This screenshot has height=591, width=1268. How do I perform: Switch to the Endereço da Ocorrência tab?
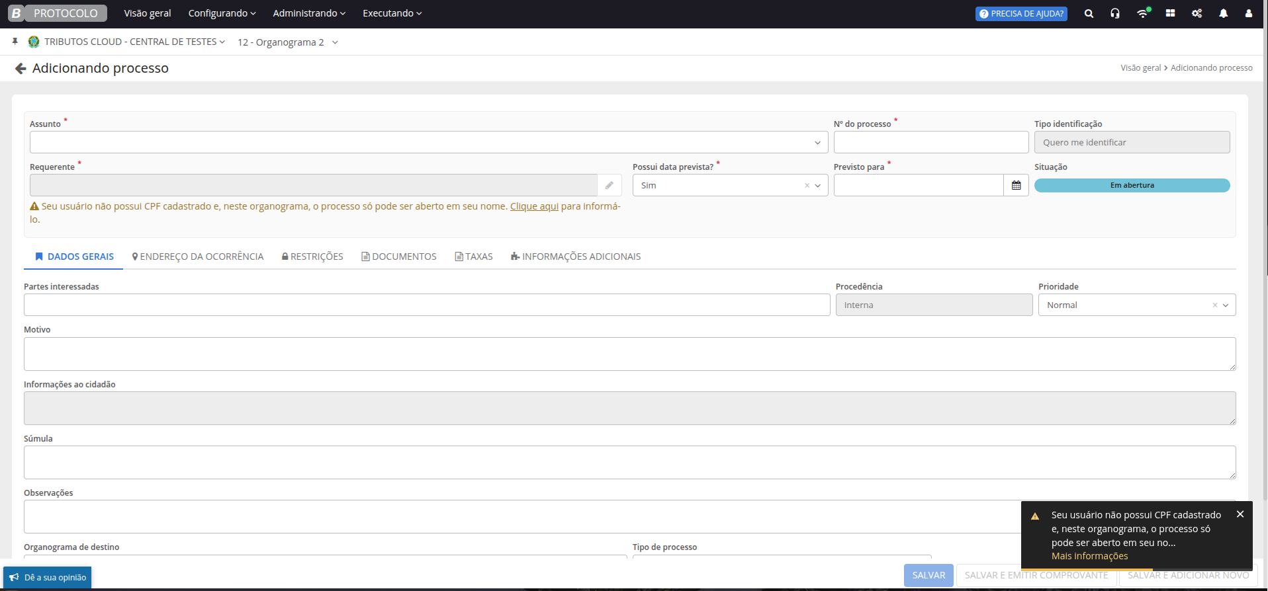tap(198, 256)
